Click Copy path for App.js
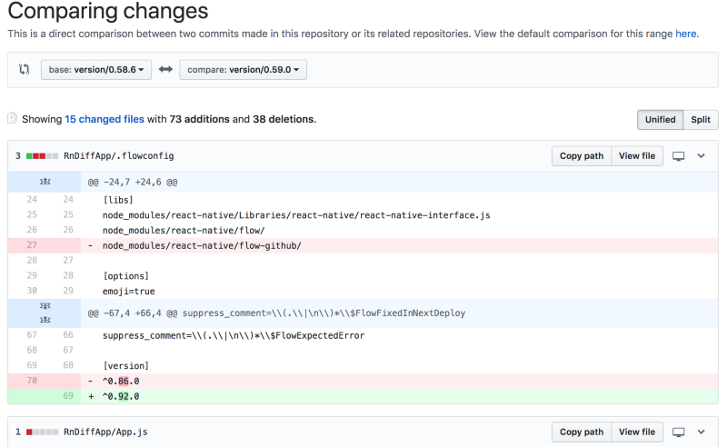 click(581, 432)
